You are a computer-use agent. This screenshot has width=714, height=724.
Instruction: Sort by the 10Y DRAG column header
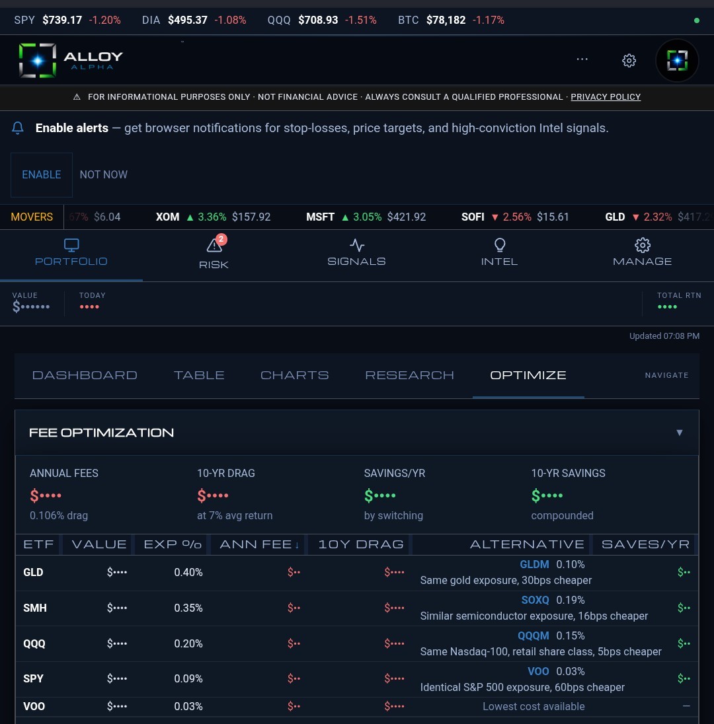click(x=360, y=544)
